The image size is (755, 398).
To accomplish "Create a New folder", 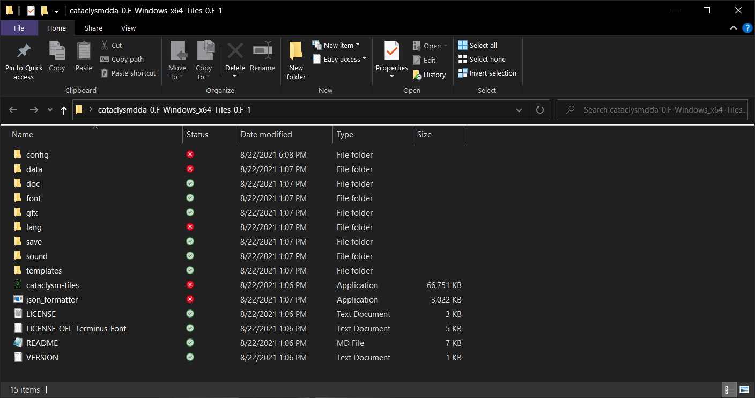I will [x=296, y=61].
